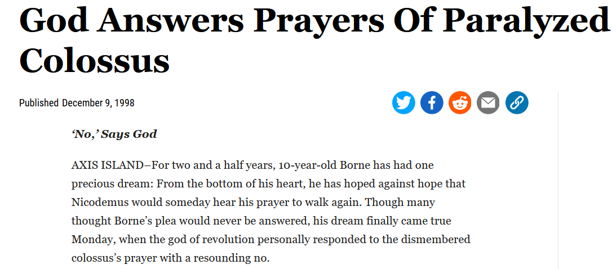Click the name "Nicodemus" in the paragraph
Viewport: 612px width, 269px height.
point(98,201)
